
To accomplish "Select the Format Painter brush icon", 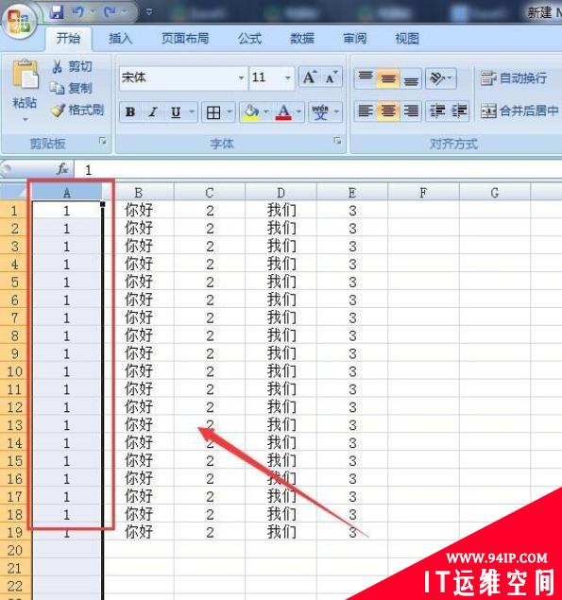I will tap(58, 111).
